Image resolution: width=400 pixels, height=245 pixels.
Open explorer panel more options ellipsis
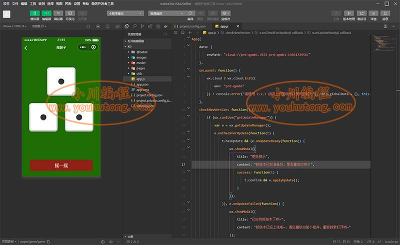(x=165, y=34)
